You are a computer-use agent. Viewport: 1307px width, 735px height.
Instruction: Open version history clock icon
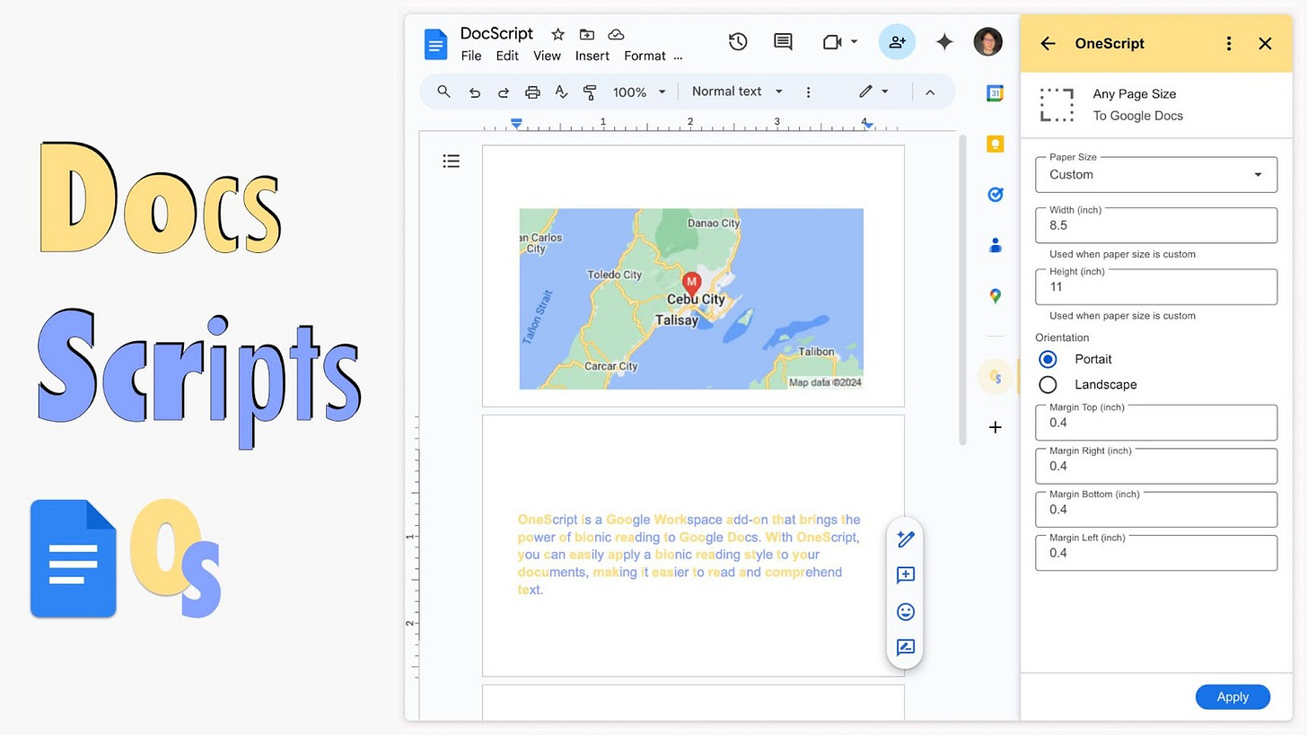(738, 41)
